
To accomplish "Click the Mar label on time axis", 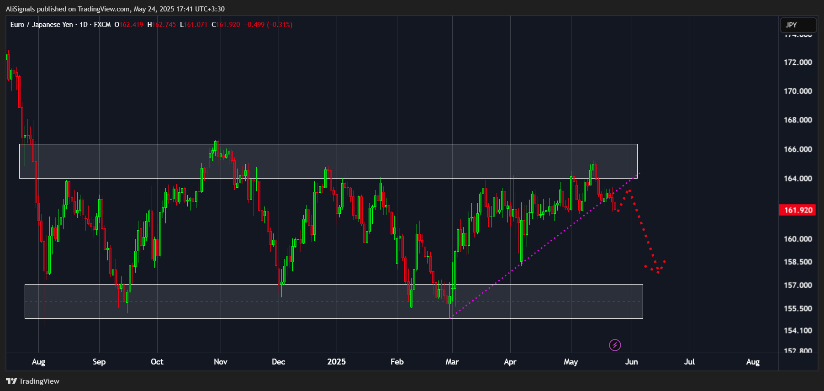I will (x=452, y=362).
